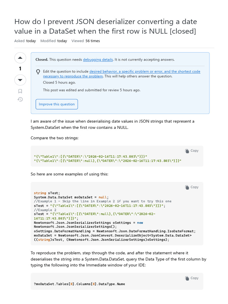228x304 pixels.
Task: Click the Viewed 56 times text
Action: [x=86, y=41]
